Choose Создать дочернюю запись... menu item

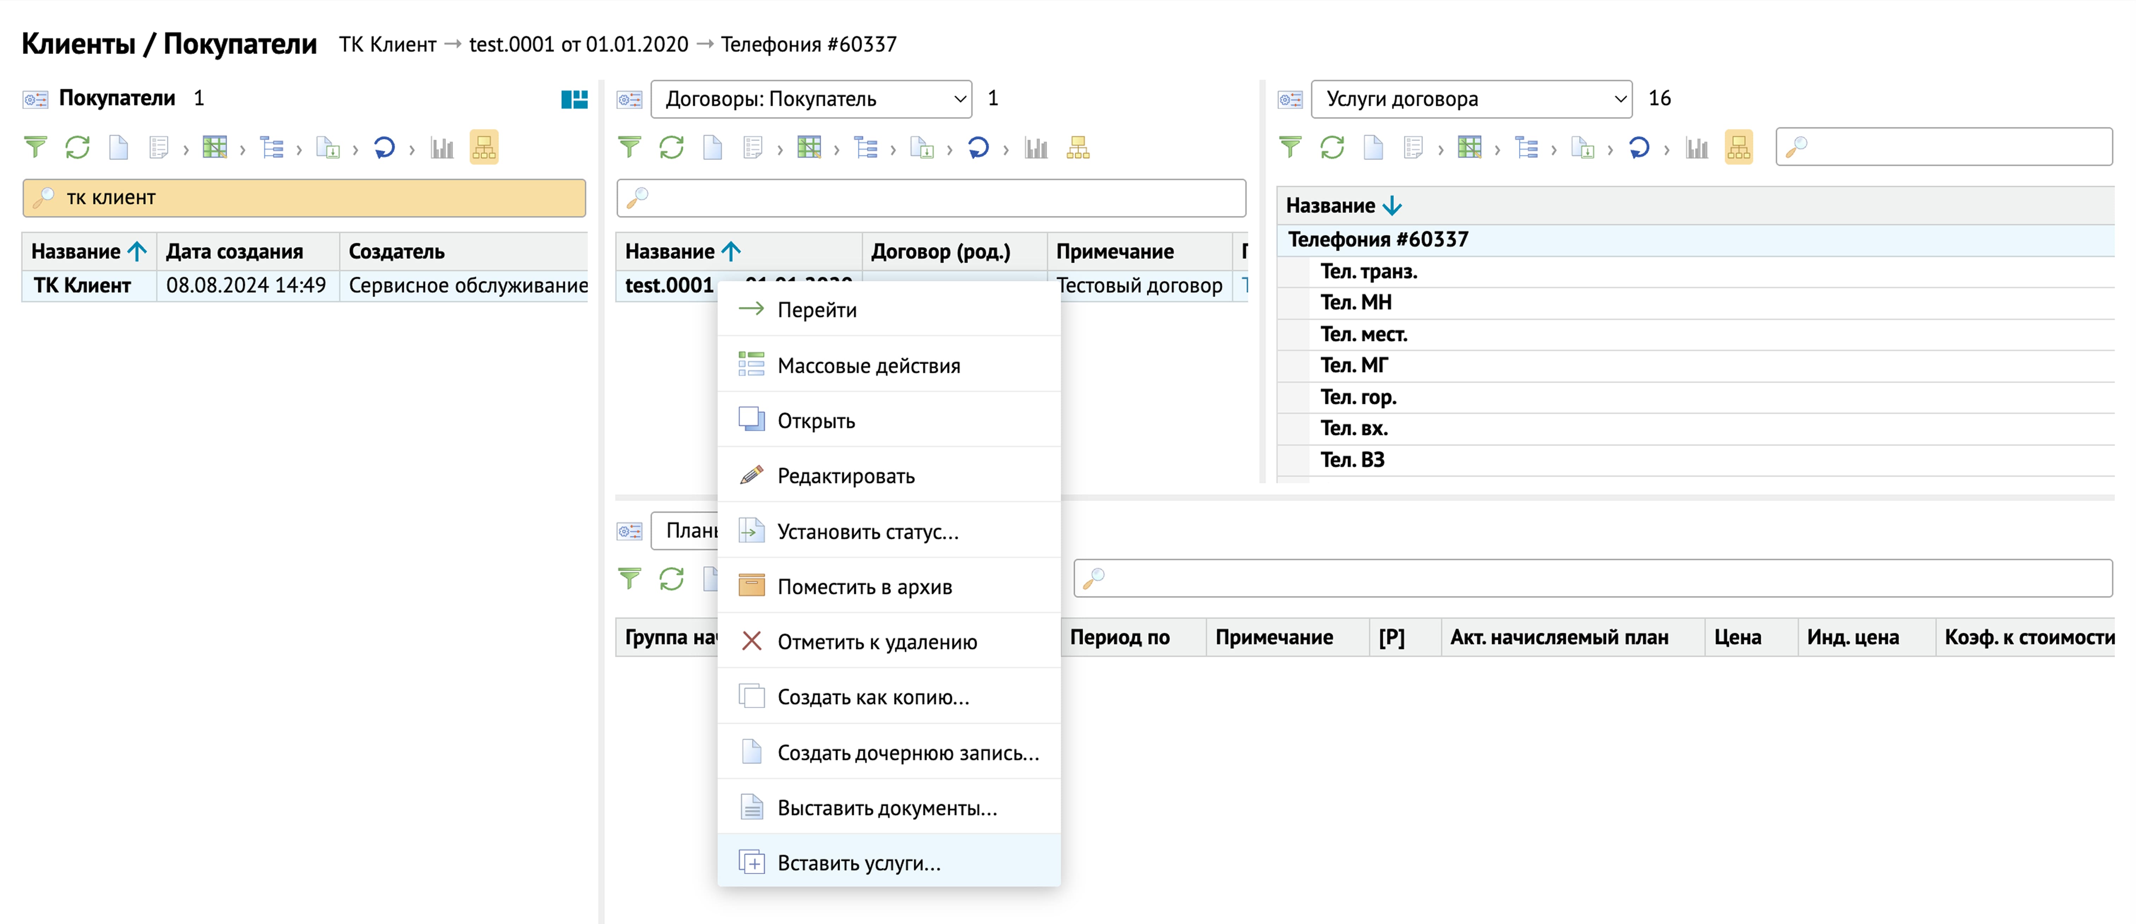(888, 752)
